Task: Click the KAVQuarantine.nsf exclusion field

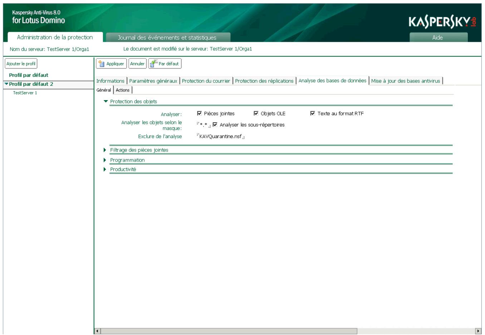Action: (x=221, y=136)
